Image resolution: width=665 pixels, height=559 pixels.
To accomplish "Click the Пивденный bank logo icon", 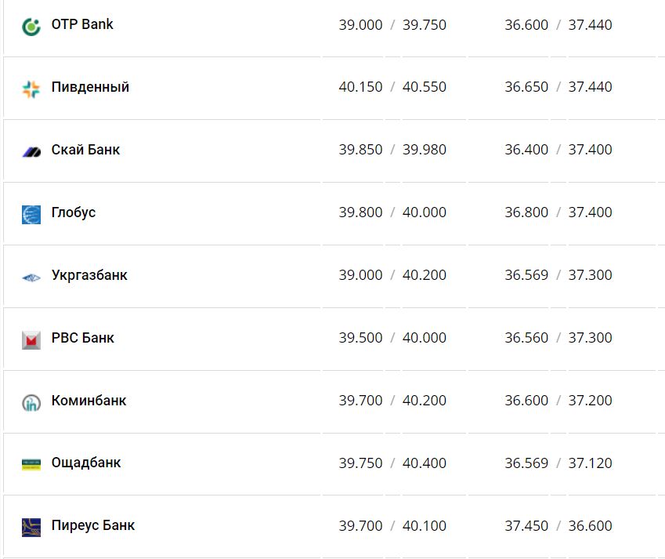I will coord(31,89).
